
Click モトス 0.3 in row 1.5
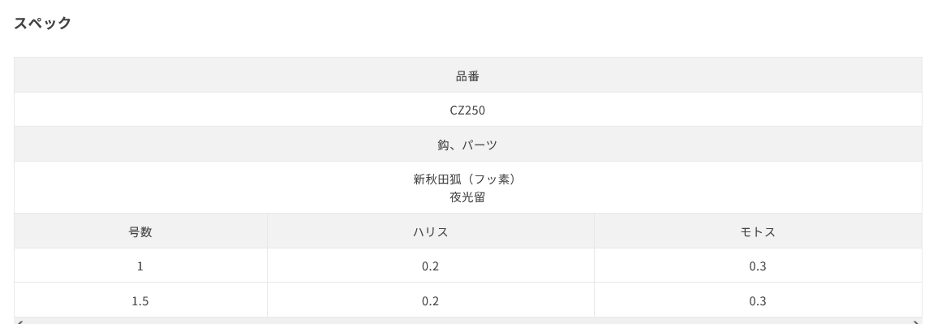click(758, 300)
